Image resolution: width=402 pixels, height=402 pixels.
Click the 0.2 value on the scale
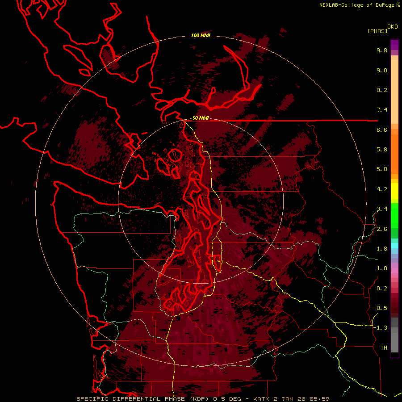[382, 289]
